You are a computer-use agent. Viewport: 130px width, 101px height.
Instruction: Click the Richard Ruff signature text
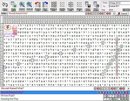click(9, 36)
